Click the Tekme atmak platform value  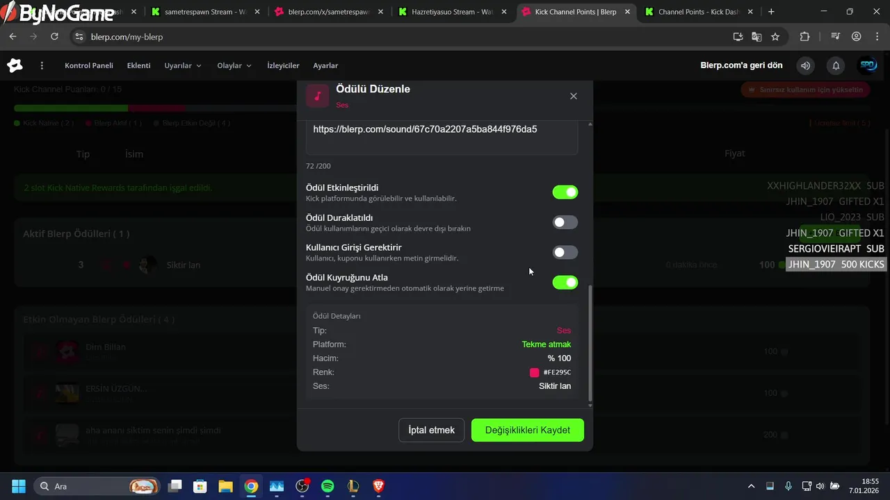pyautogui.click(x=547, y=344)
